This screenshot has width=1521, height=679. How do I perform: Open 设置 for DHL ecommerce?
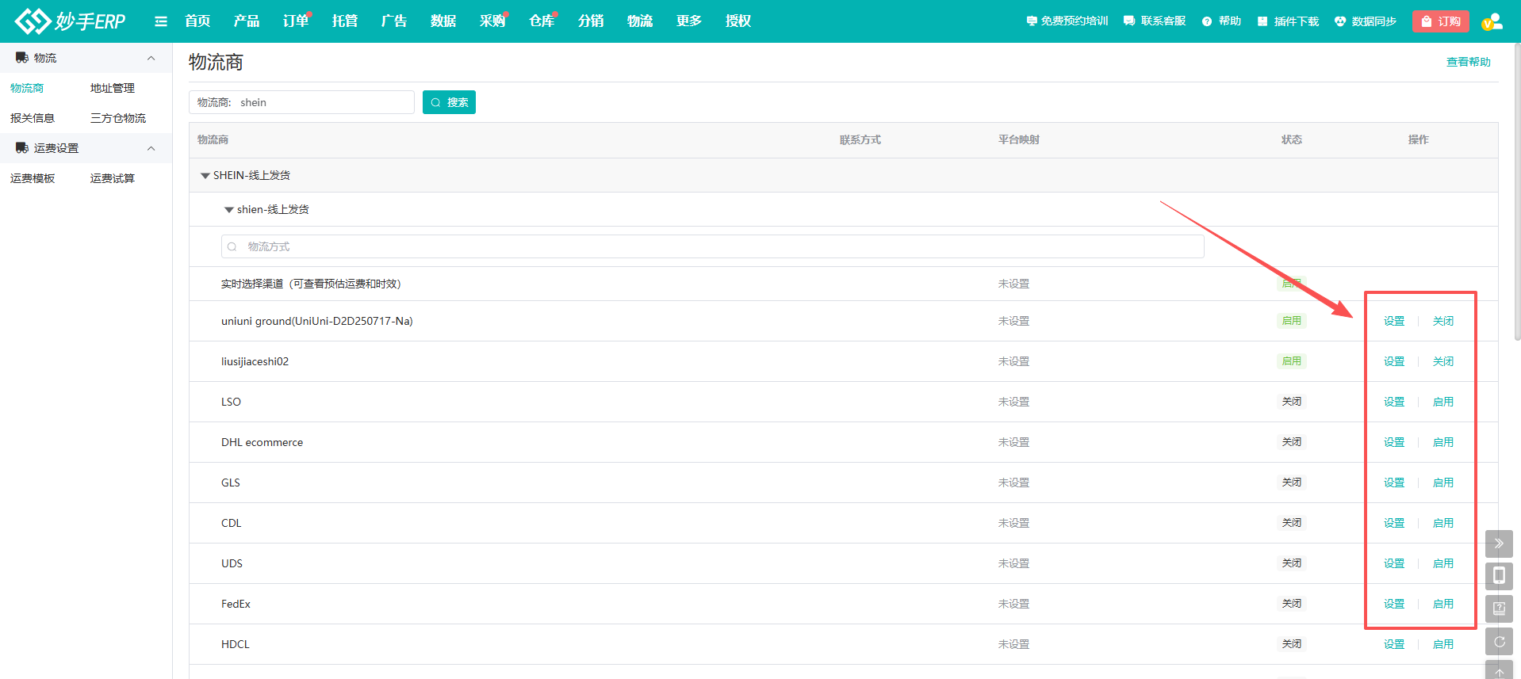point(1393,442)
